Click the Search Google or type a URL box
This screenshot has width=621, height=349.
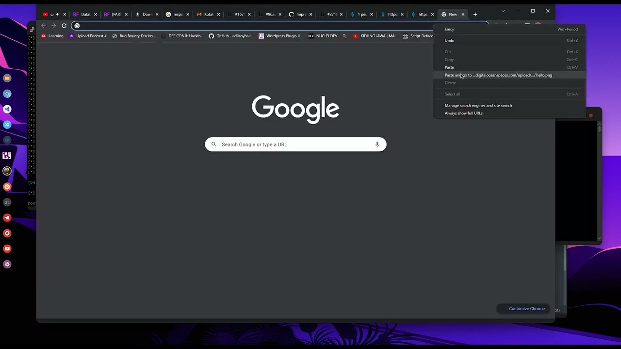coord(295,144)
